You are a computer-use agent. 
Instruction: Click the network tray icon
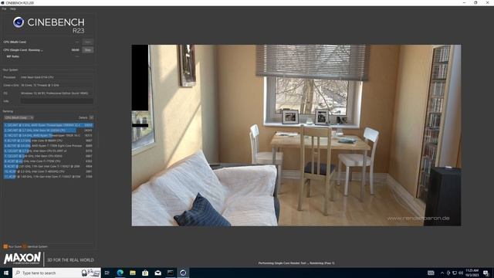[455, 273]
